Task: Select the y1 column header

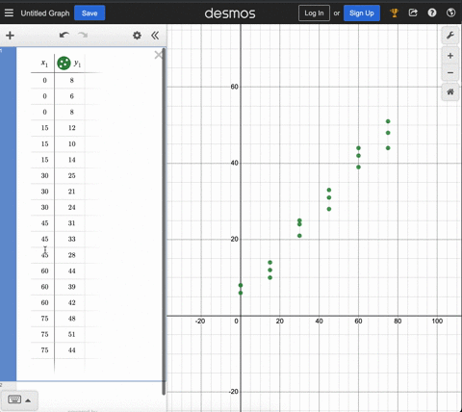Action: tap(77, 64)
